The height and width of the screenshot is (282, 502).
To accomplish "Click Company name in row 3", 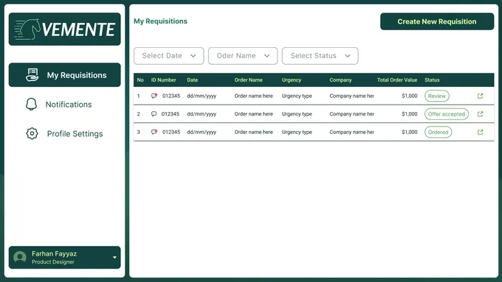I will point(352,133).
